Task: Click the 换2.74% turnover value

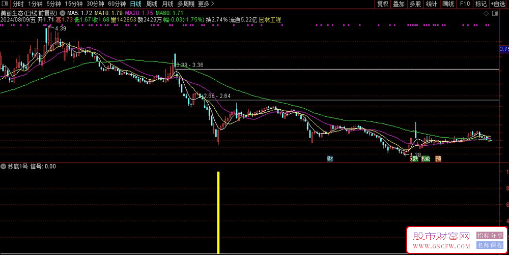Action: pyautogui.click(x=217, y=20)
